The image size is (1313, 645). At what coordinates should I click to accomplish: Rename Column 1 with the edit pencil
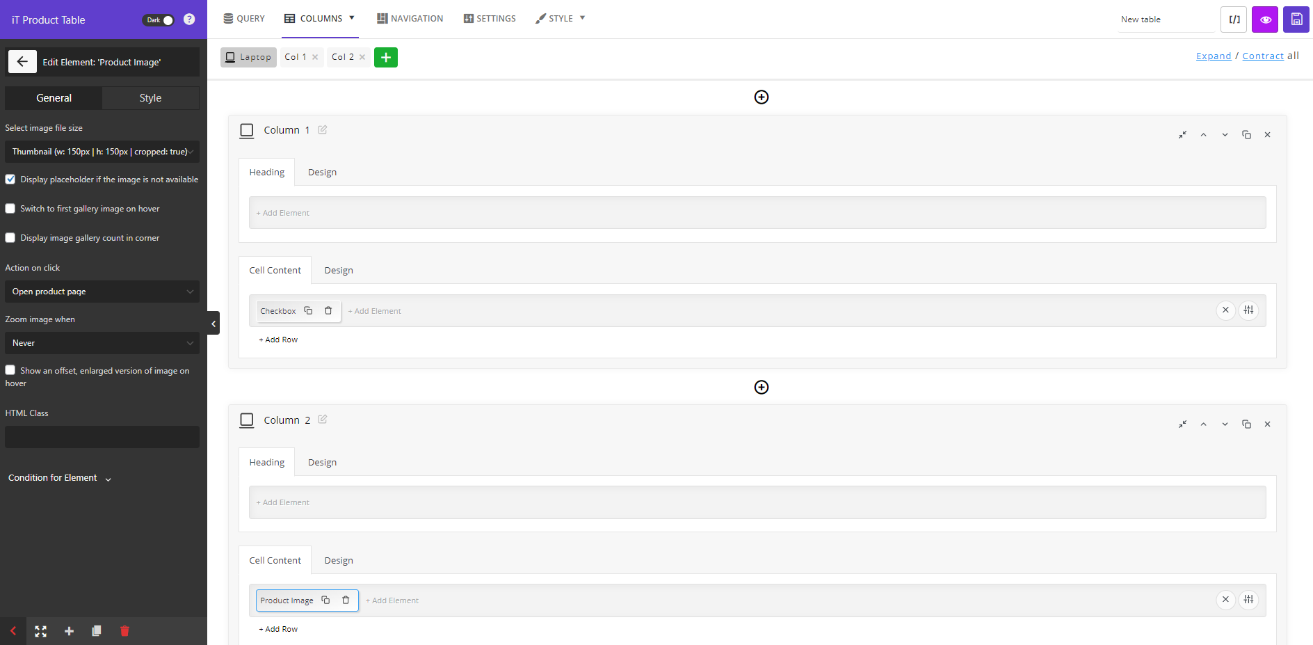tap(323, 129)
